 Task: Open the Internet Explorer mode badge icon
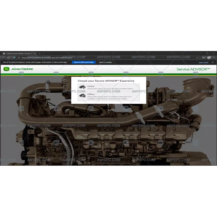click(14, 58)
